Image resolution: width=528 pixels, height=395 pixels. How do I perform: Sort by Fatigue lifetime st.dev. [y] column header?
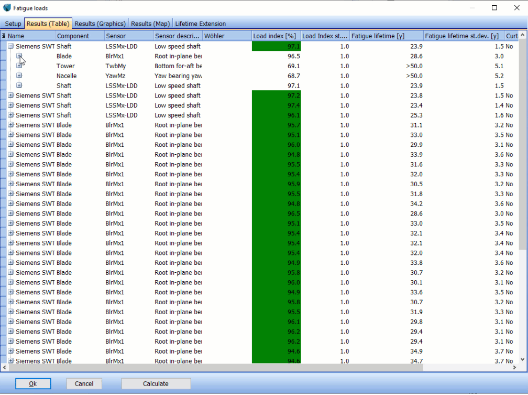click(x=464, y=36)
